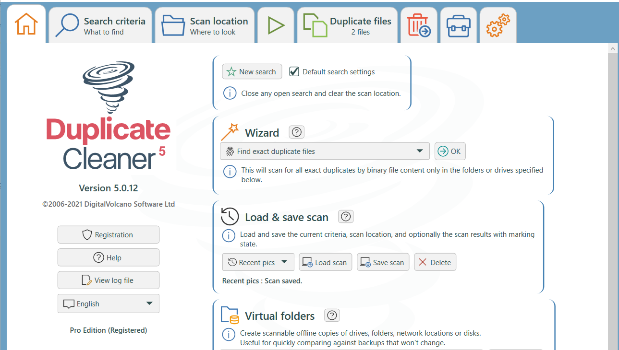
Task: Open the Scan location tab
Action: (205, 25)
